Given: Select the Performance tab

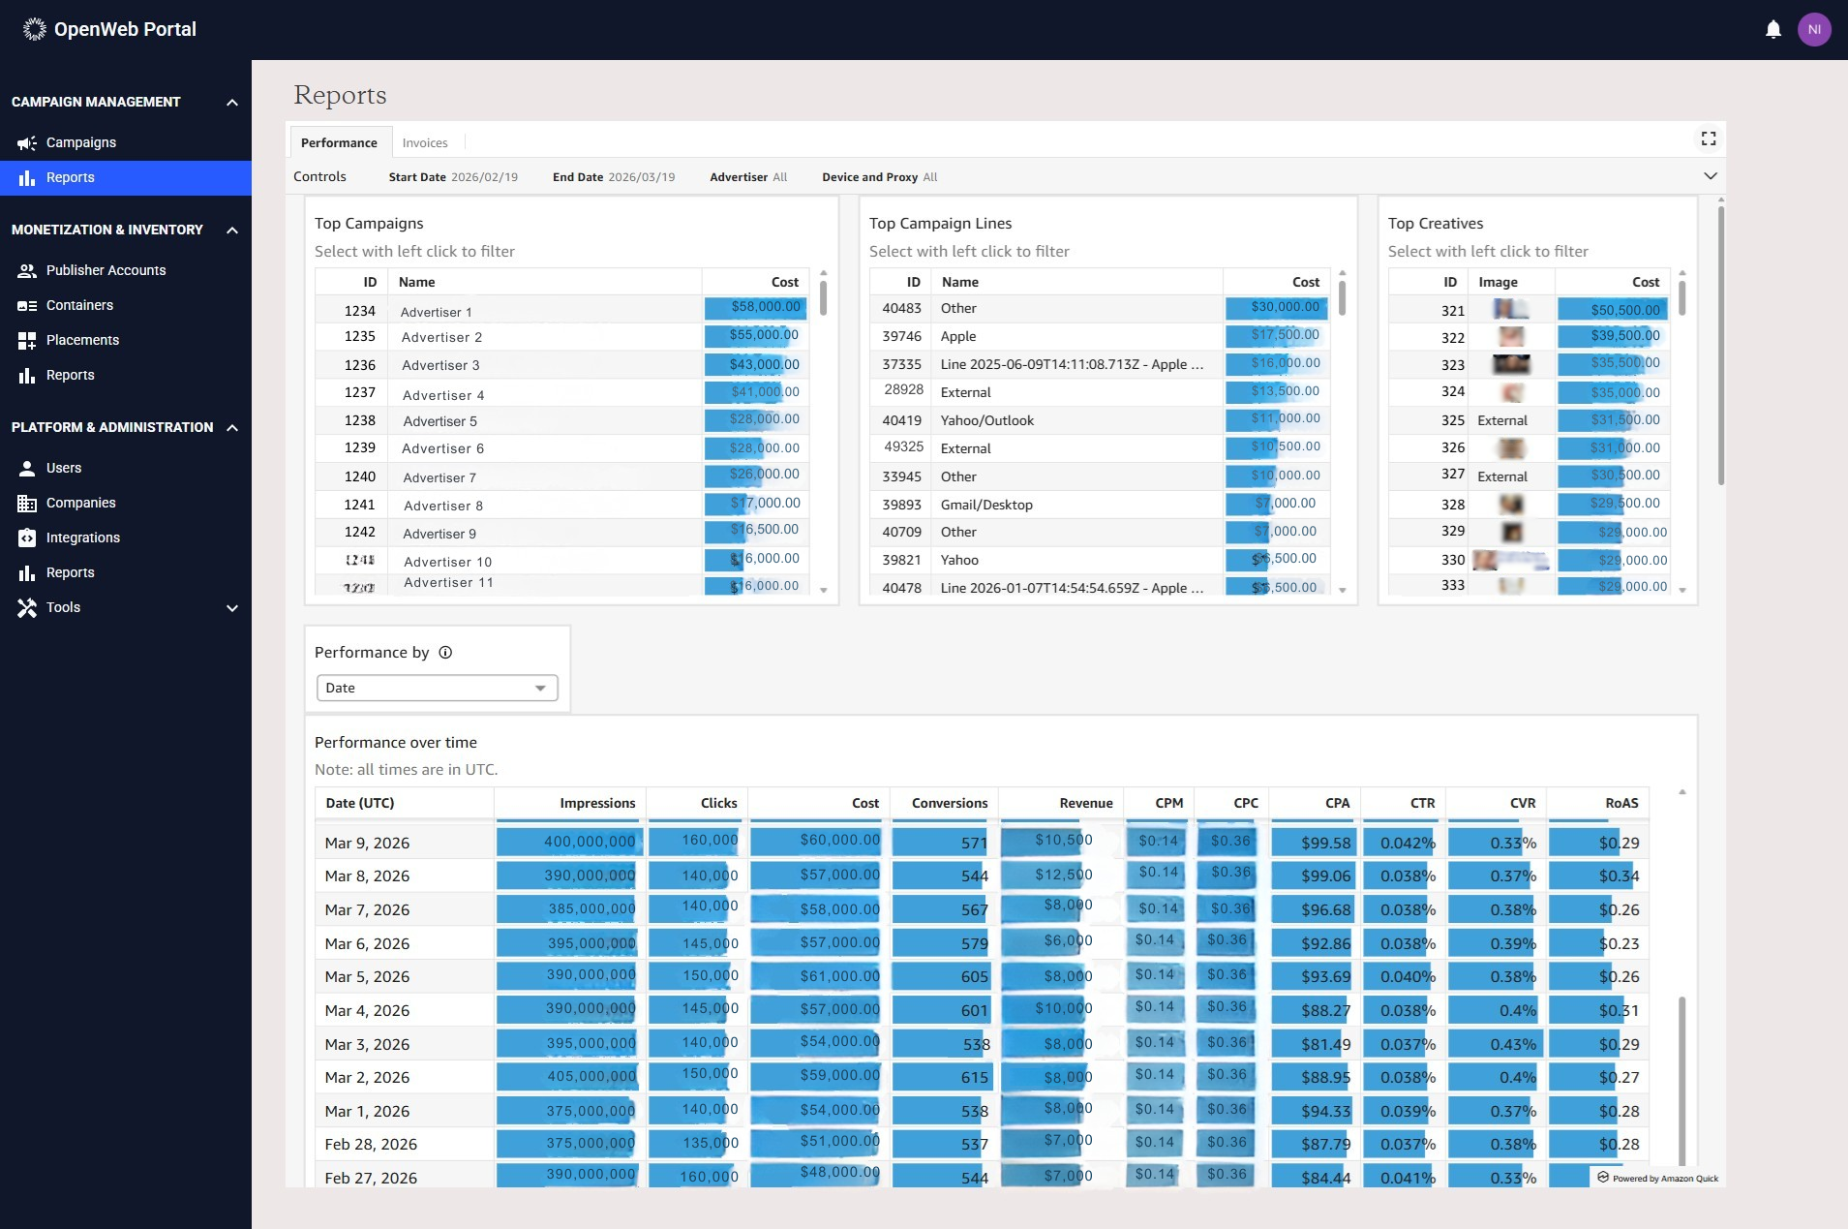Looking at the screenshot, I should (339, 142).
